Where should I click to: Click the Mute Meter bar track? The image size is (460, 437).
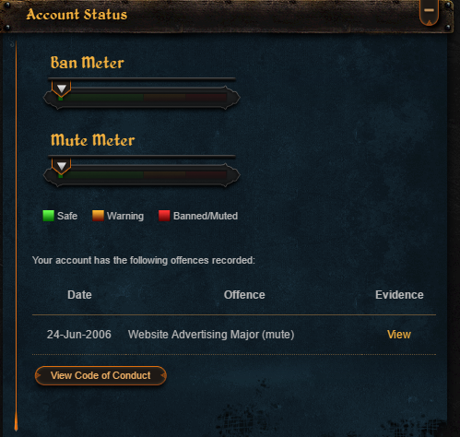142,175
